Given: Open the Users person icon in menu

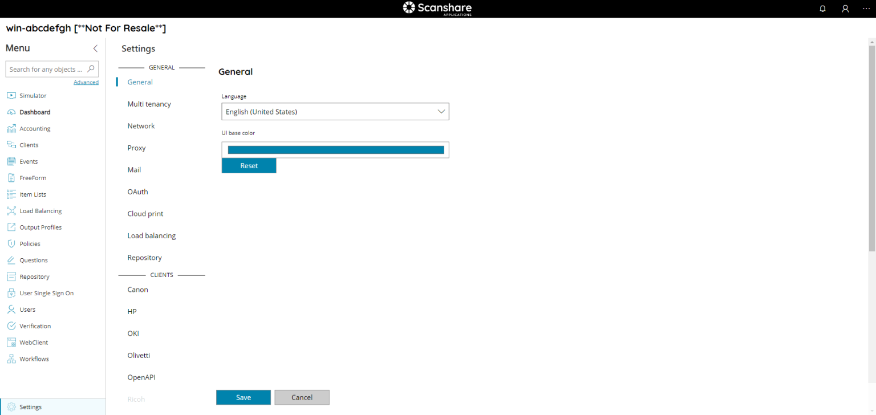Looking at the screenshot, I should [x=11, y=310].
